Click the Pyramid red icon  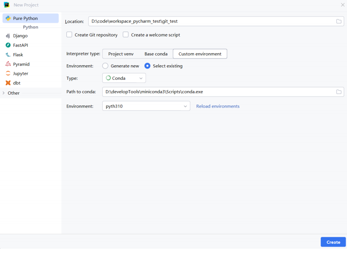tap(8, 64)
